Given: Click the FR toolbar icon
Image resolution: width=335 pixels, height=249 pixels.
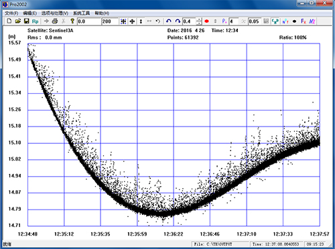Looking at the screenshot, I should [x=304, y=21].
